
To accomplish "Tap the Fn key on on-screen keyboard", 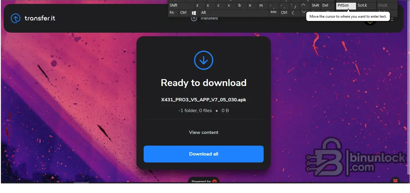I will (173, 13).
